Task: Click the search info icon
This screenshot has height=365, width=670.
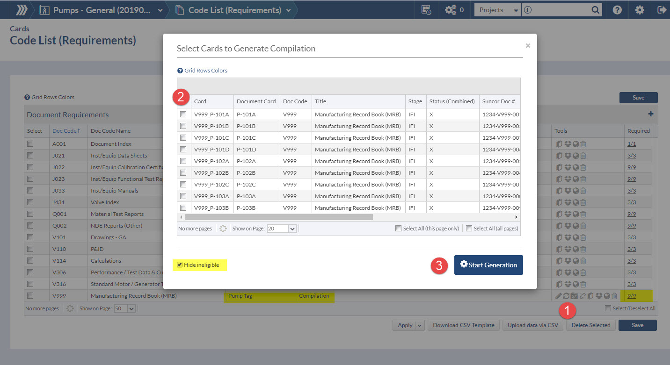Action: pyautogui.click(x=528, y=10)
